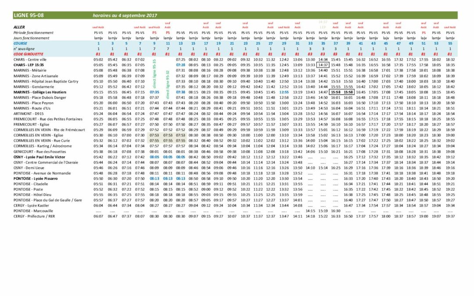Image resolution: width=474 pixels, height=296 pixels.
Task: Select the stop 'OSNY - Lycée Paul Emile Victor'
Action: tap(39, 157)
